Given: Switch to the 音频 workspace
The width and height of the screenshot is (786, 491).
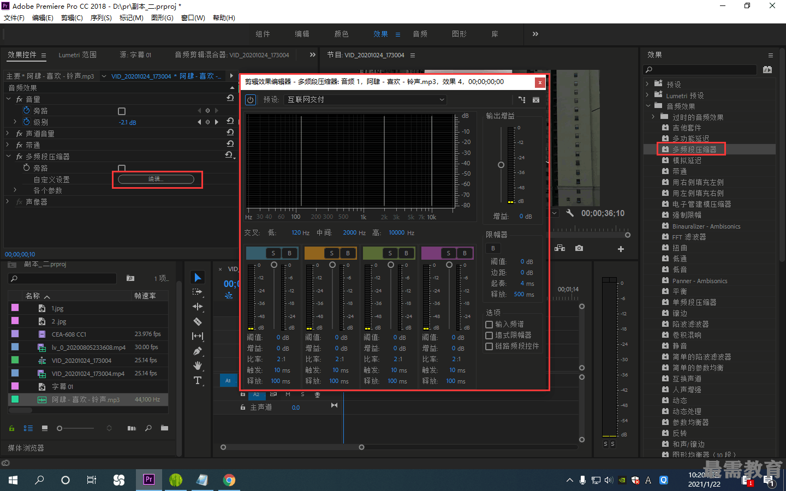Looking at the screenshot, I should 420,34.
